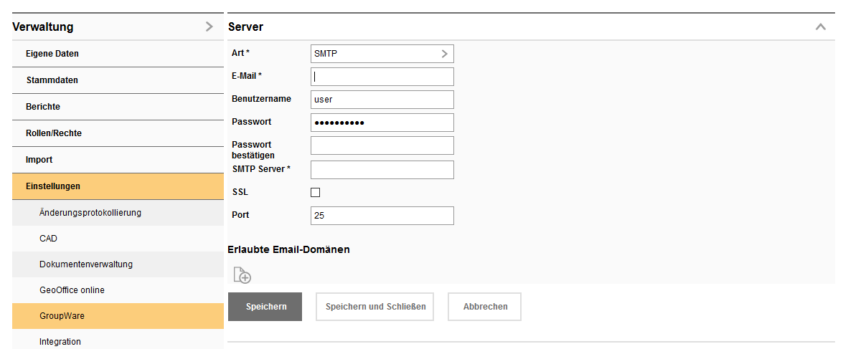The width and height of the screenshot is (848, 349).
Task: Click the SMTP Server text field
Action: (382, 170)
